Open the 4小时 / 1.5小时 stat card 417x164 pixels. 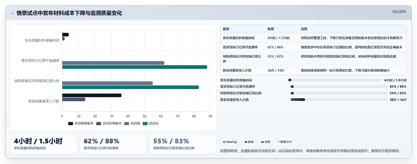click(44, 144)
